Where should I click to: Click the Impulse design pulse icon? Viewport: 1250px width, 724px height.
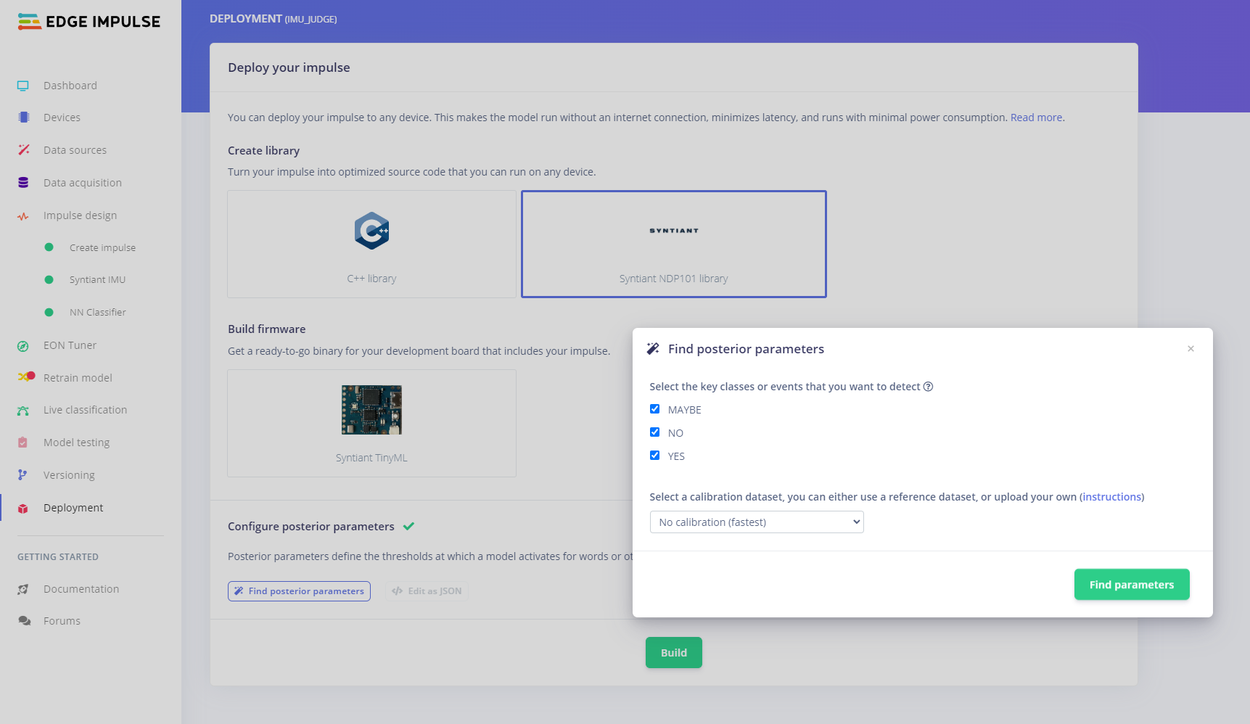(23, 215)
